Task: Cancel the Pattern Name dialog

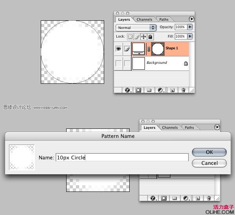Action: tap(209, 163)
